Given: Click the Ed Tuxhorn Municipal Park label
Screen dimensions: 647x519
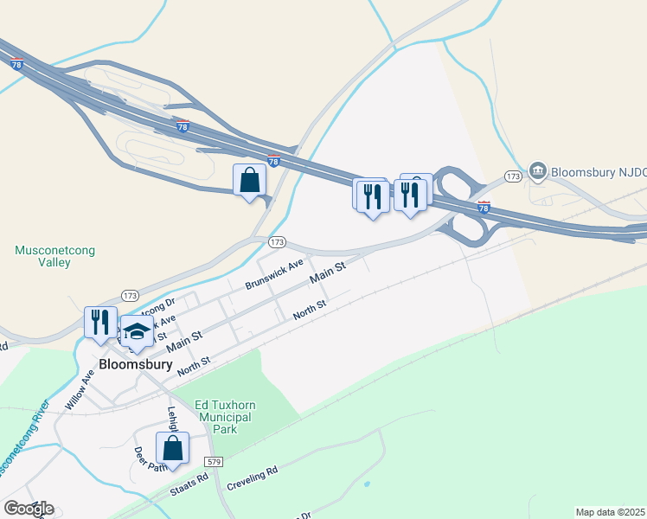Looking at the screenshot, I should coord(225,417).
